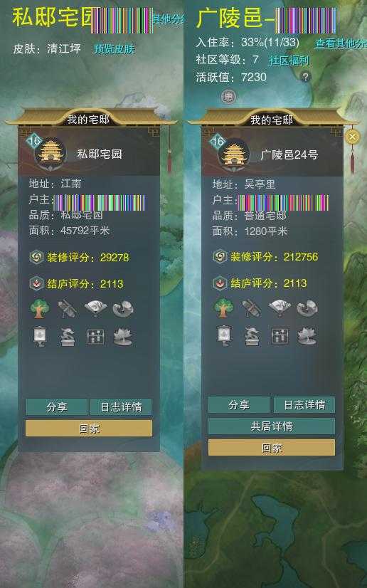Open 共居详情 cohabitation details

[272, 426]
